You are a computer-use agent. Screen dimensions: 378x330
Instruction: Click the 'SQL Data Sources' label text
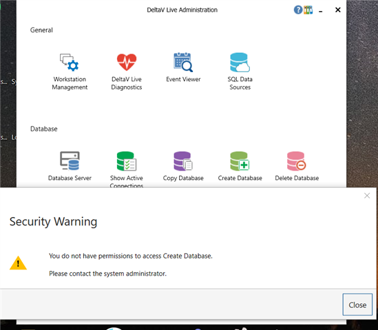(x=240, y=83)
